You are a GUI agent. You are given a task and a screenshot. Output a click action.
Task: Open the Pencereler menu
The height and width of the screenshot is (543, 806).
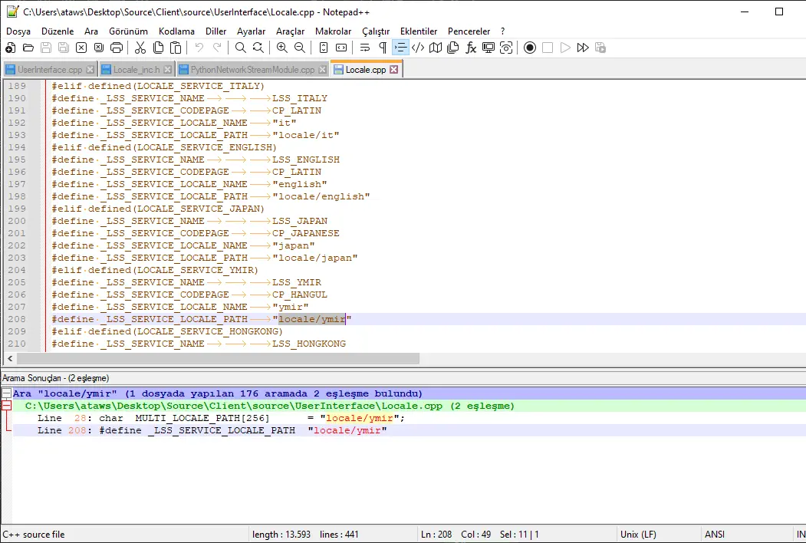pos(469,31)
